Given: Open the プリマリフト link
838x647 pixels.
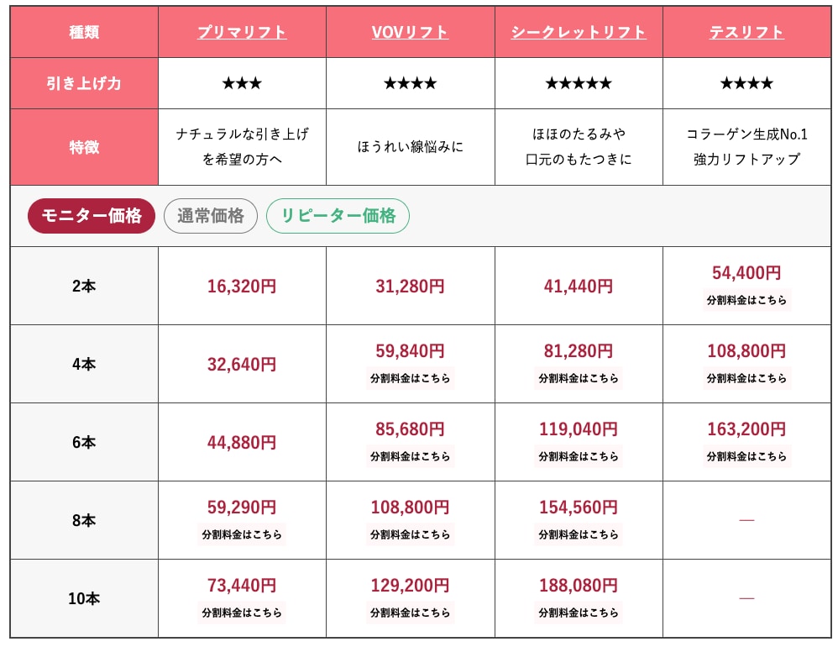Looking at the screenshot, I should [x=242, y=33].
